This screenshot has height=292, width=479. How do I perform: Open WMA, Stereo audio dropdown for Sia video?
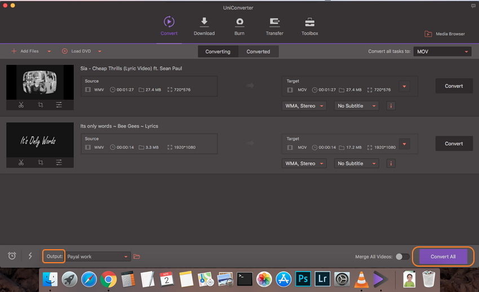click(304, 105)
